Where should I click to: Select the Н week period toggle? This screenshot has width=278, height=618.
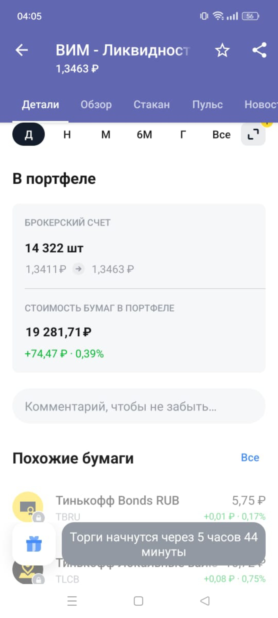pos(67,134)
